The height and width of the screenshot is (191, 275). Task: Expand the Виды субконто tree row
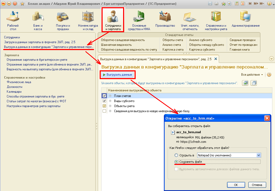(x=110, y=101)
